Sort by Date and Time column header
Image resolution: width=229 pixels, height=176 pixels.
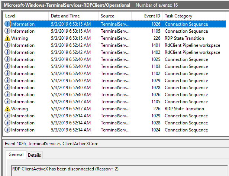coord(74,16)
